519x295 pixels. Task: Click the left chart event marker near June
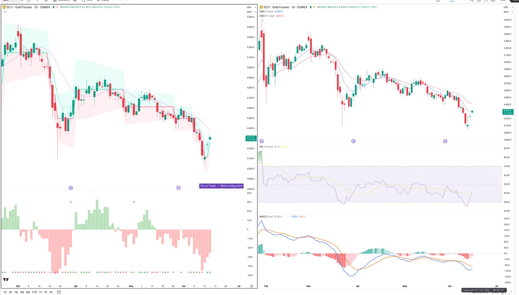pos(178,187)
